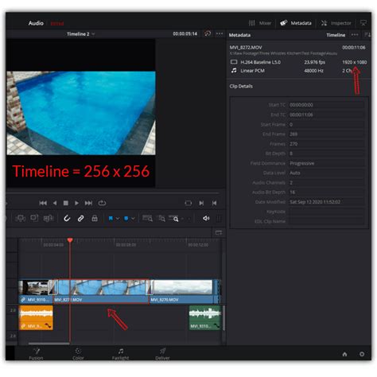Viewport: 377px width, 377px height.
Task: Switch to the Color page
Action: (78, 354)
